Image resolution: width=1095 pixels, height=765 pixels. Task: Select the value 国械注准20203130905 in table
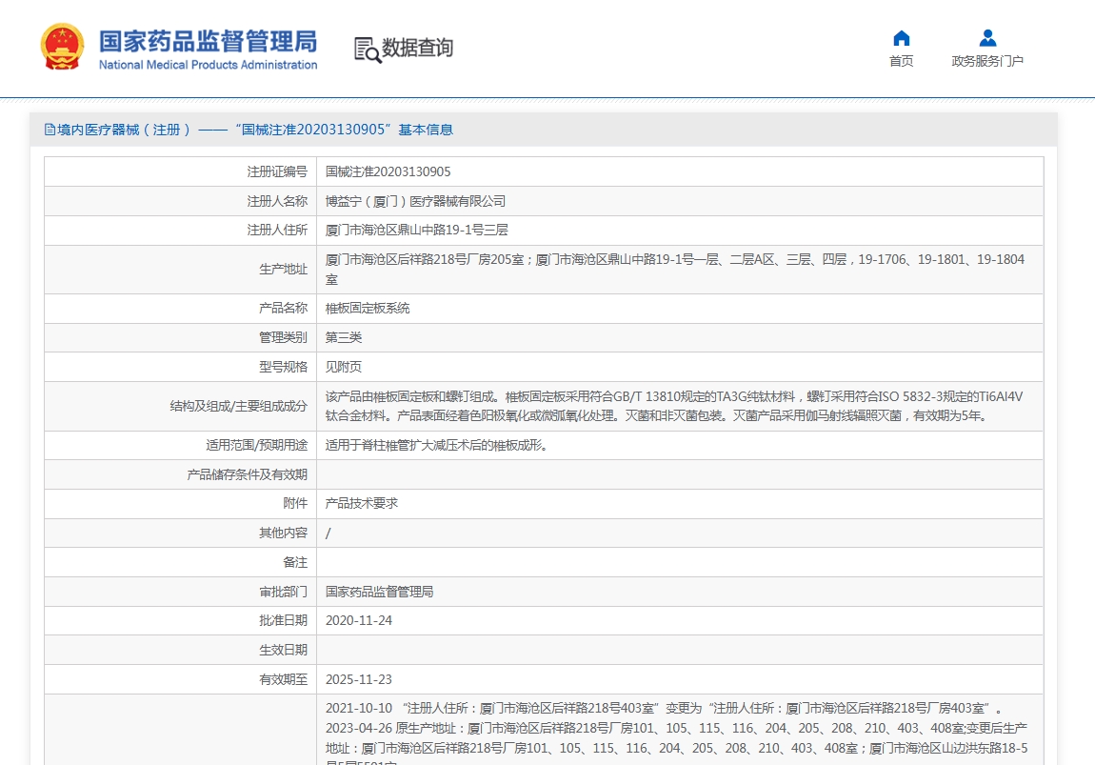(388, 171)
